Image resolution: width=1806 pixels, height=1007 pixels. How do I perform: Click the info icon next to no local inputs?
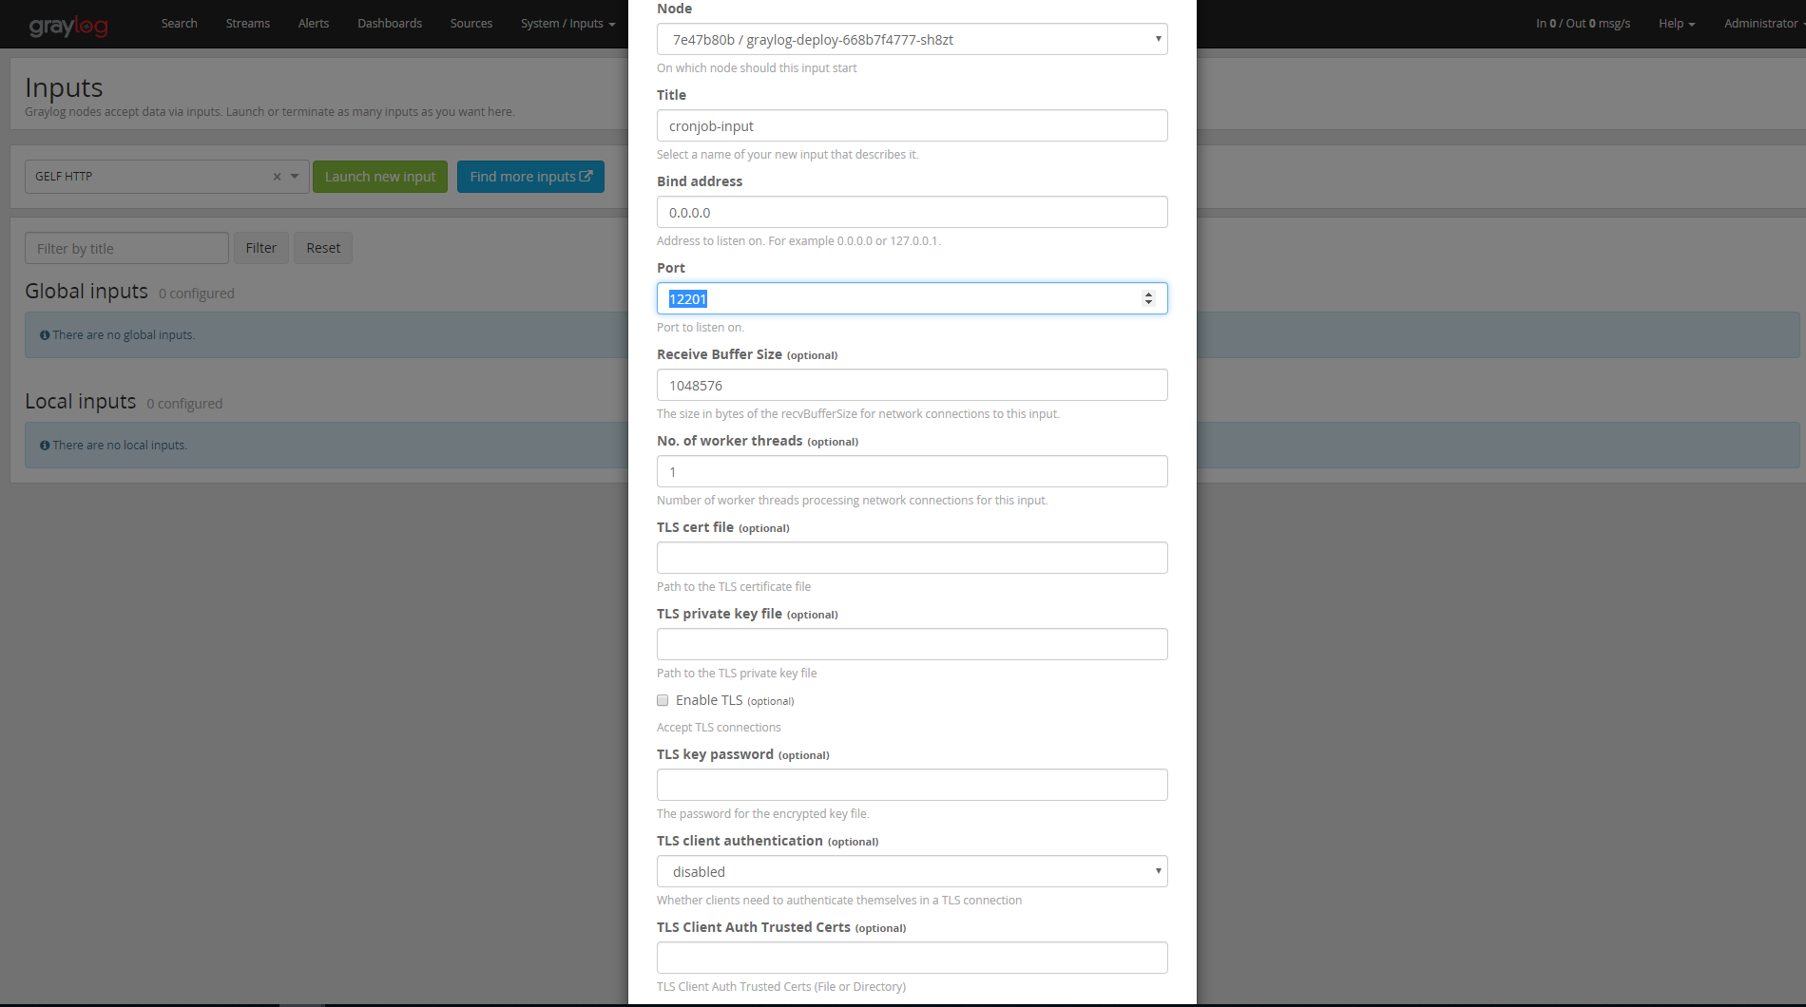(45, 446)
